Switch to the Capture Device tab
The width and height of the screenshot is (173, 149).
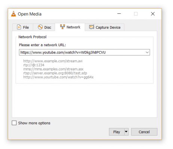104,27
